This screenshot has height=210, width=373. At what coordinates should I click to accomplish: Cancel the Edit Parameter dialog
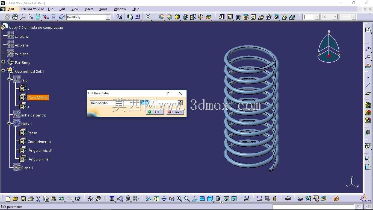[x=175, y=112]
